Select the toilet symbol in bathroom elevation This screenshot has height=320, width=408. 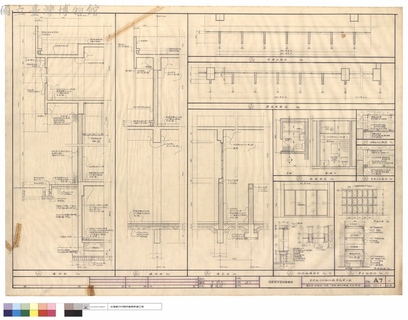tap(345, 161)
